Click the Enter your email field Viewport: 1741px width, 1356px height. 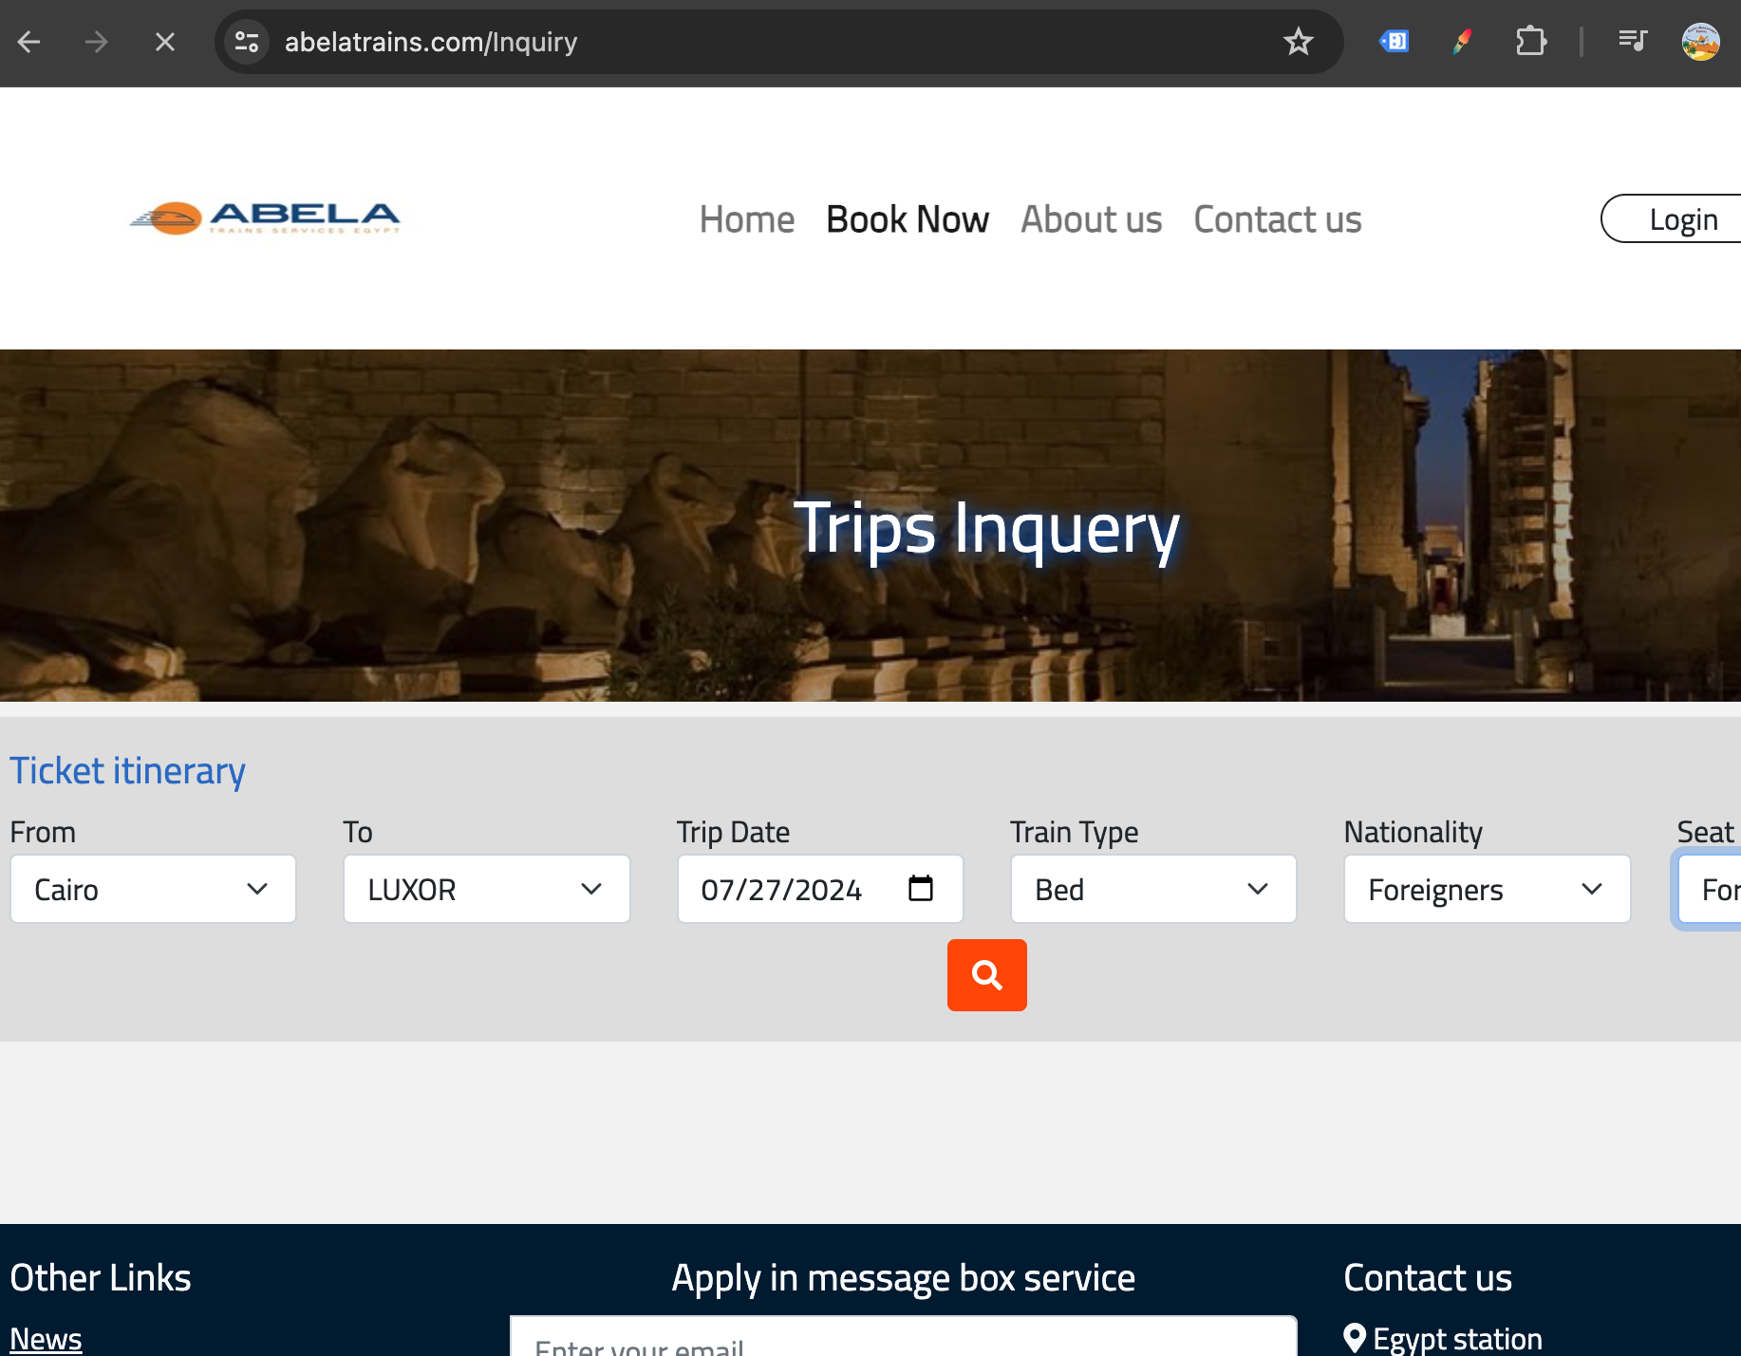pos(902,1344)
